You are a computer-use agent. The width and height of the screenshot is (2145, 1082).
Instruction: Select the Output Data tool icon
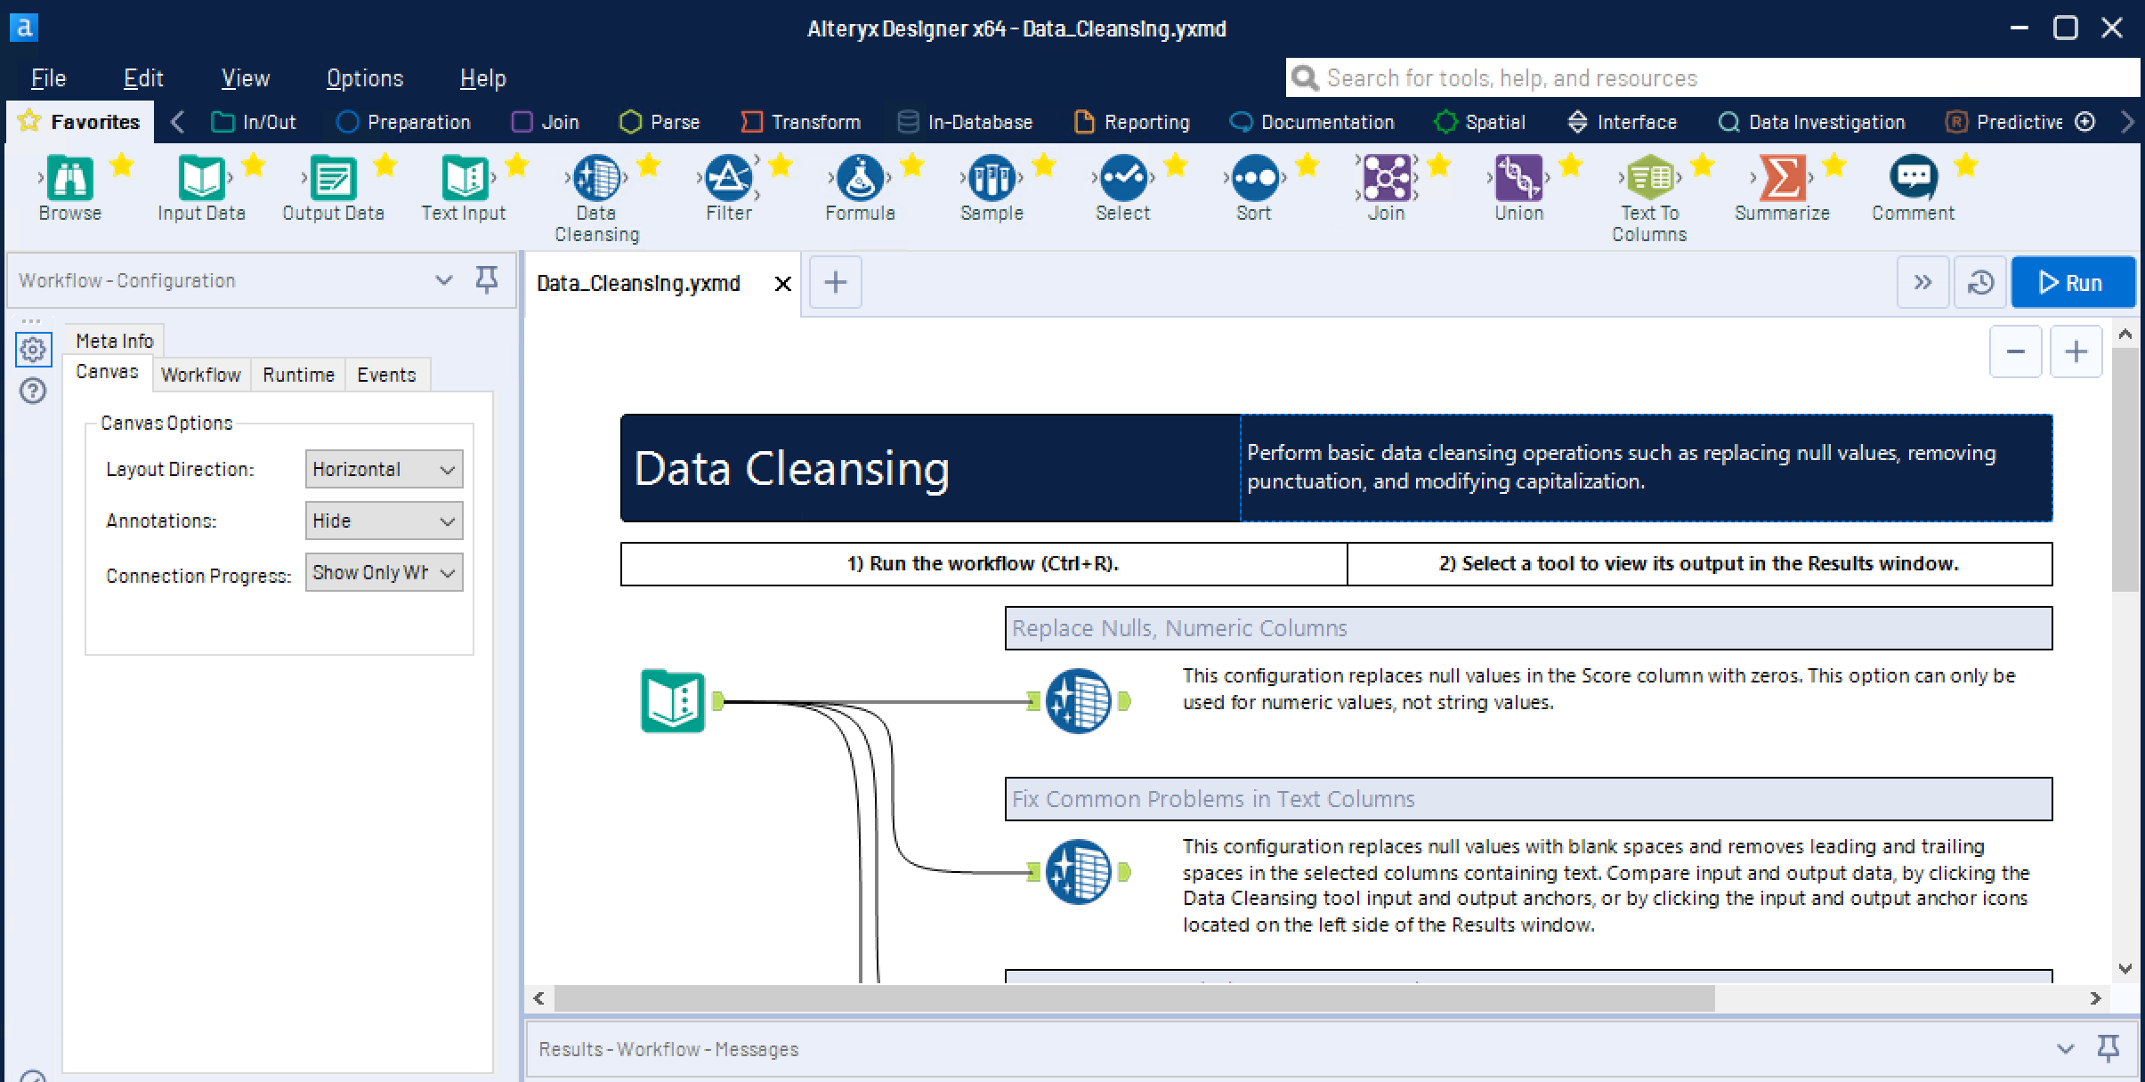(333, 178)
